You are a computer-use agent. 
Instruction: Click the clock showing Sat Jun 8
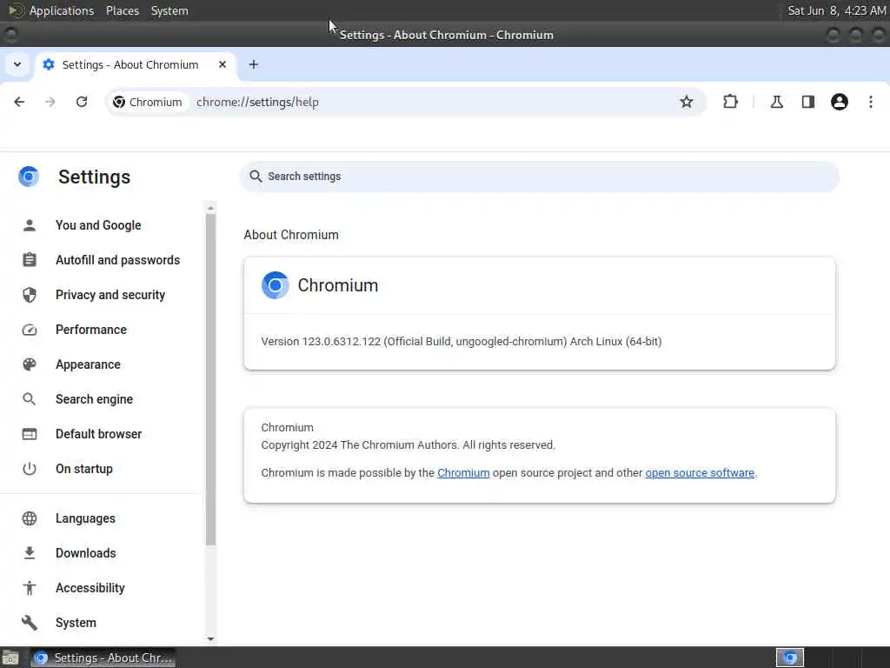coord(837,10)
